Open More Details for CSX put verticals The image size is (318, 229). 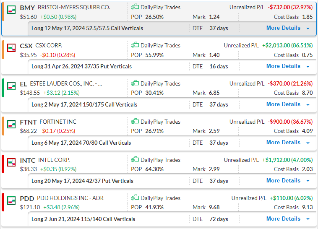(x=283, y=66)
